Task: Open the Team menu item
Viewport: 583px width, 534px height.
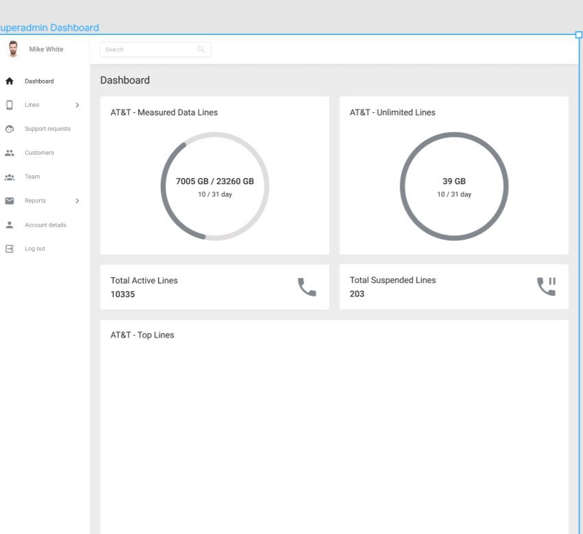Action: pos(32,177)
